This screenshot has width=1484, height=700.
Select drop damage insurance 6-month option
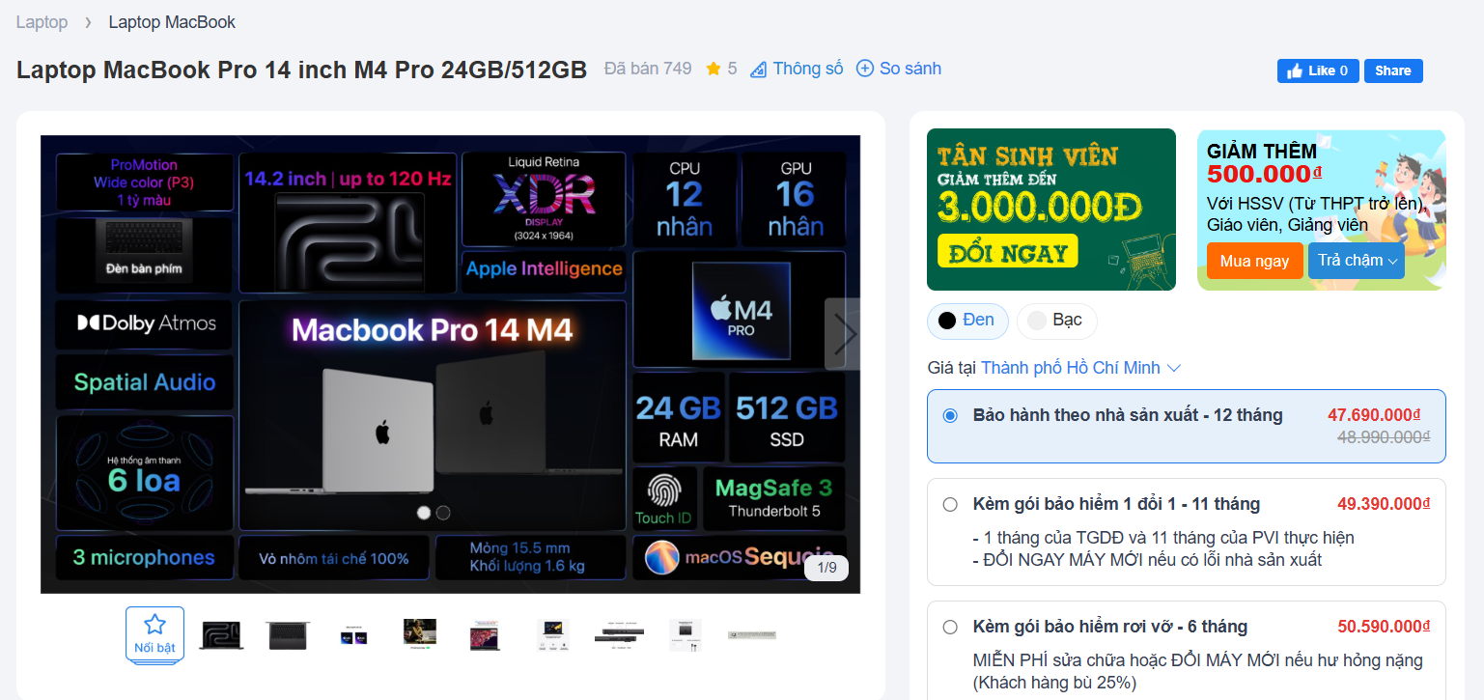950,627
